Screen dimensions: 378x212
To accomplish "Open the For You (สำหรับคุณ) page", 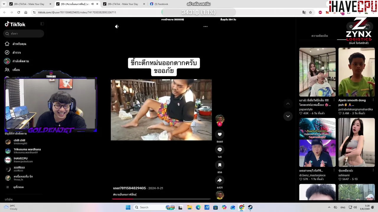I will [16, 44].
